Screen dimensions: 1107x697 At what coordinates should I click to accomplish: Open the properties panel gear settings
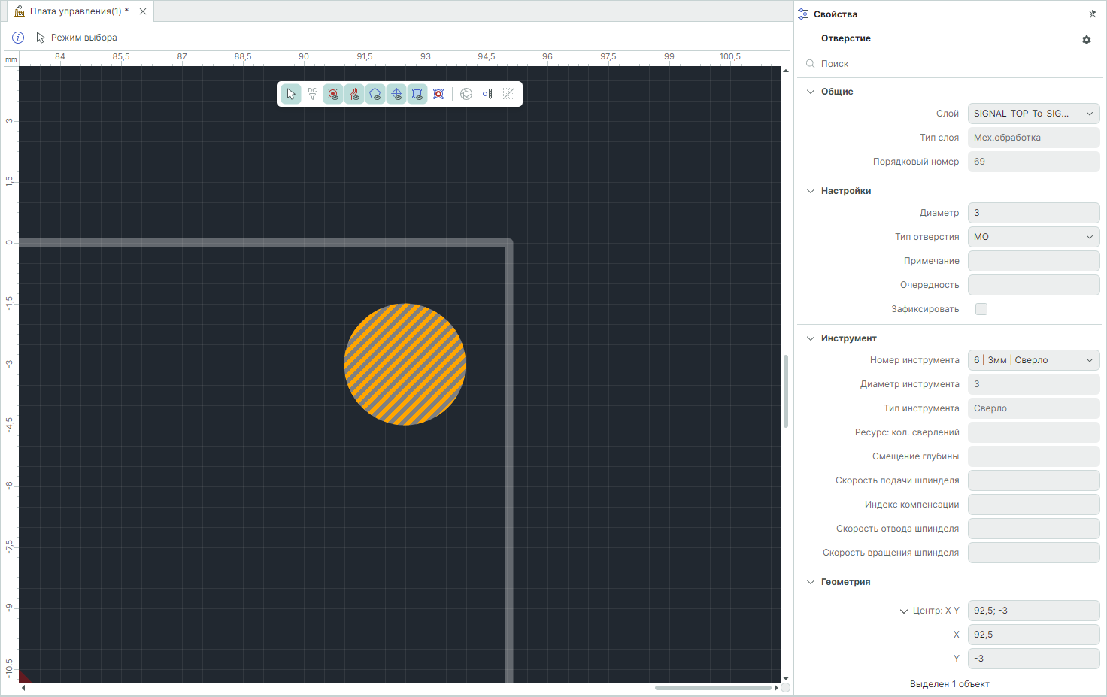(x=1087, y=40)
